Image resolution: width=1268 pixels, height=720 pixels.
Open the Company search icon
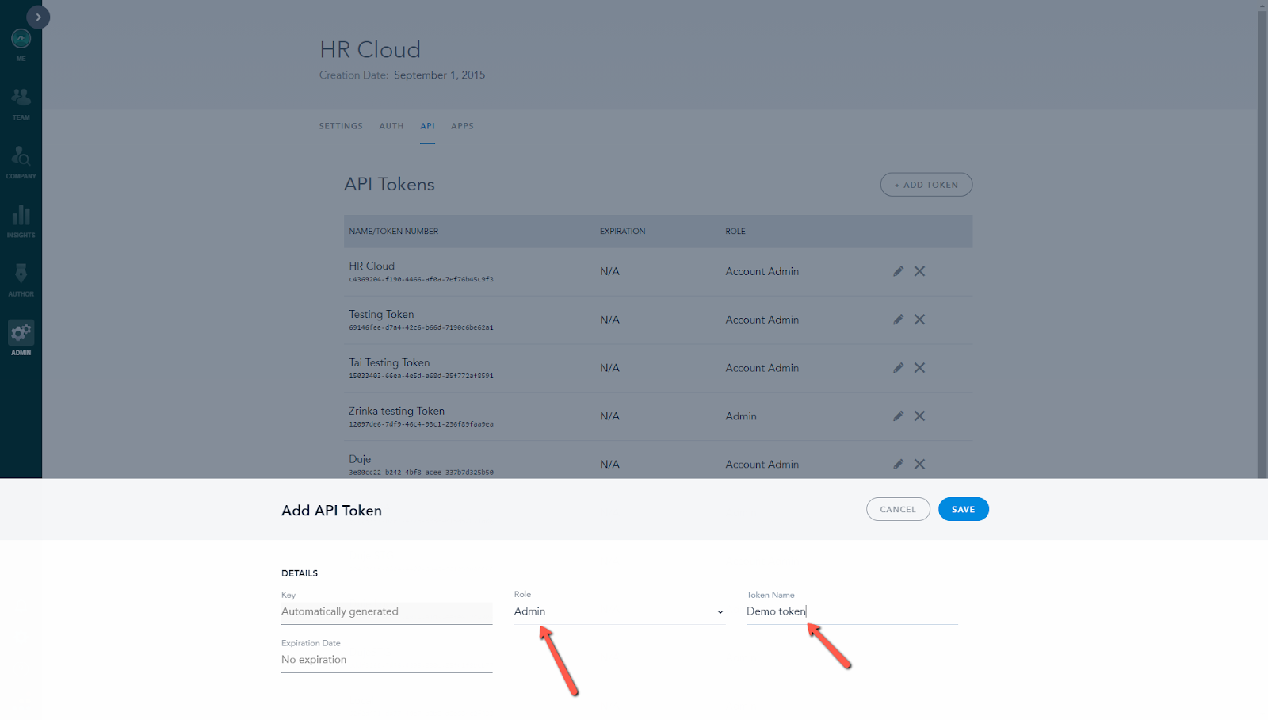(x=21, y=155)
